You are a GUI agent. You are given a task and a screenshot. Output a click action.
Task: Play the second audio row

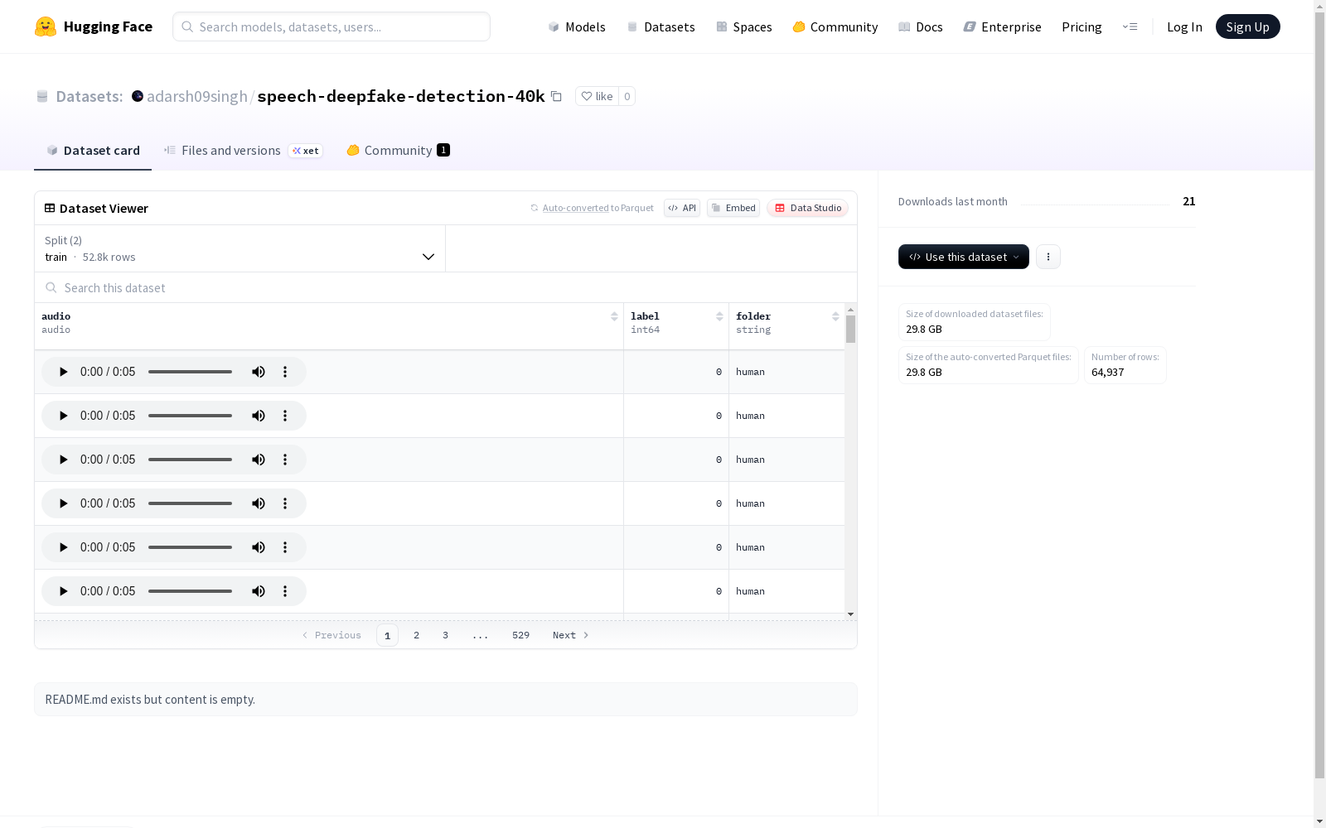[x=63, y=416]
